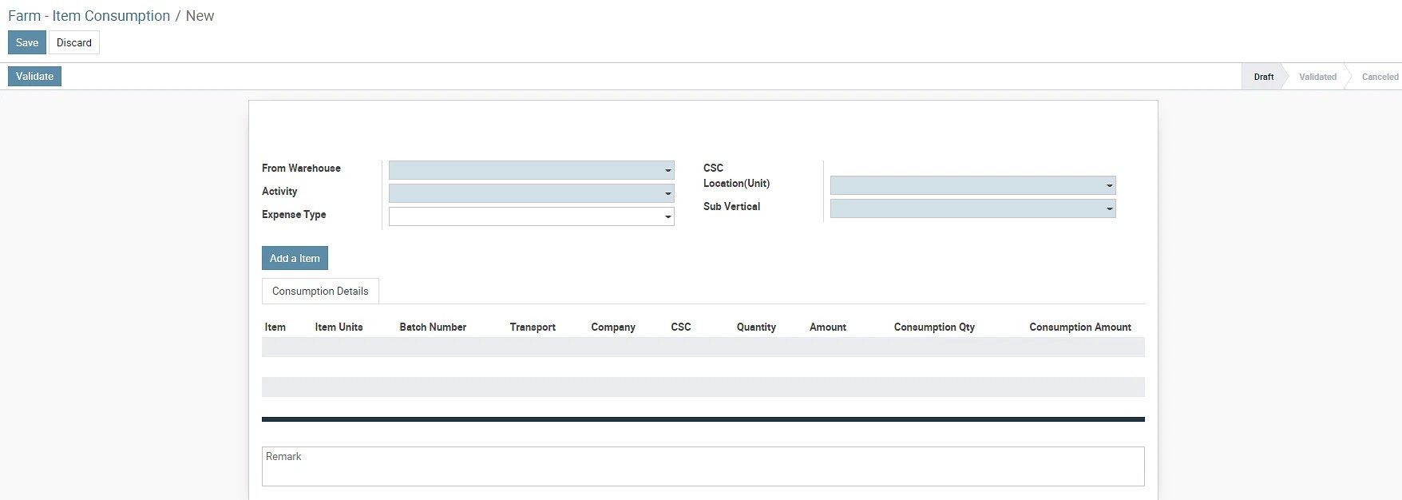Switch to the Consumption Details tab
Screen dimensions: 1402x500
click(x=320, y=291)
